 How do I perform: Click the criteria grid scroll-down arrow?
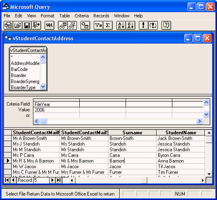point(206,115)
